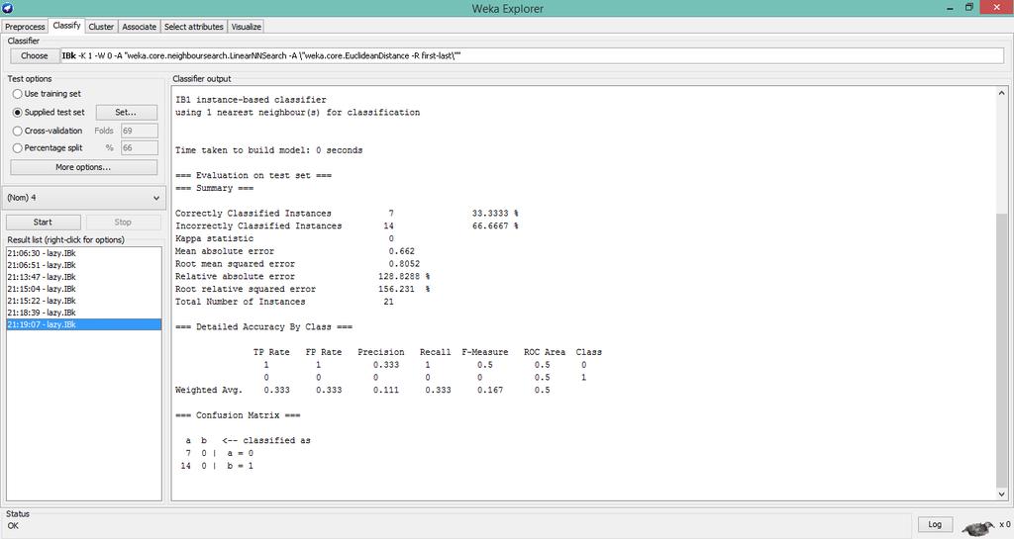This screenshot has height=539, width=1014.
Task: Click the Percentage split value field
Action: click(x=139, y=147)
